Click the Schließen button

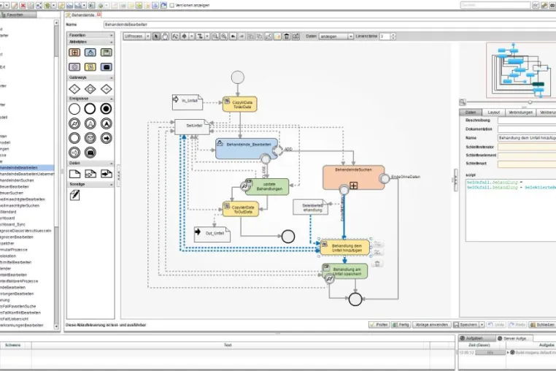point(542,325)
